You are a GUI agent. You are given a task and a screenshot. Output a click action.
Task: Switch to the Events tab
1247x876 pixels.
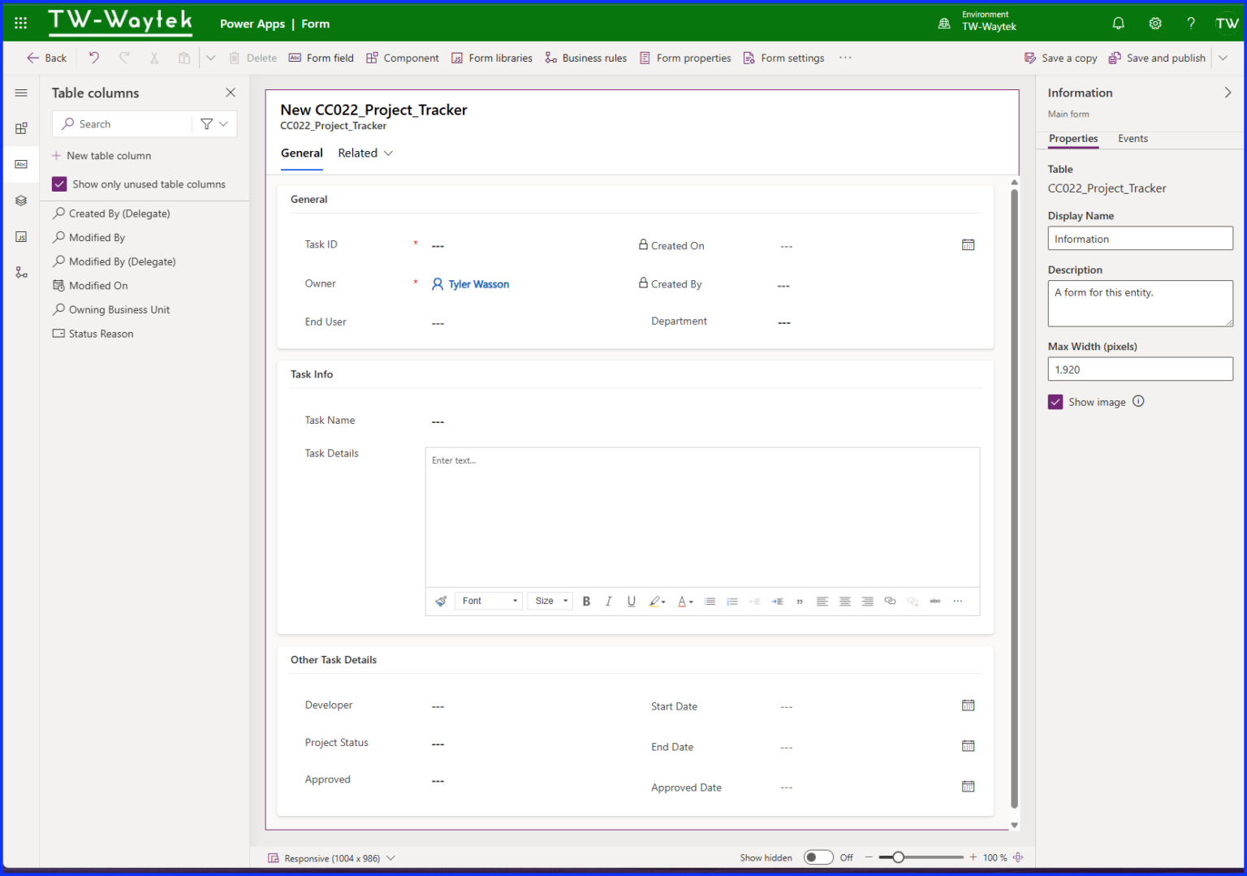coord(1133,138)
